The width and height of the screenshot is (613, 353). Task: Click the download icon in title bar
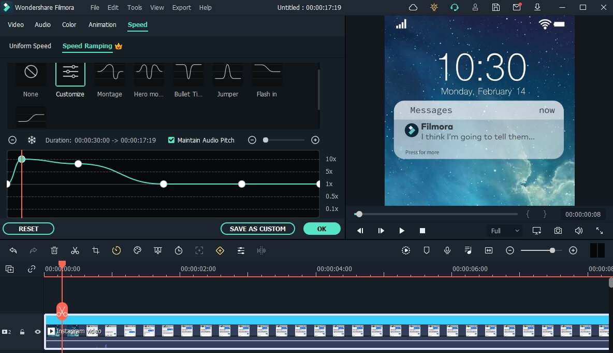(537, 7)
